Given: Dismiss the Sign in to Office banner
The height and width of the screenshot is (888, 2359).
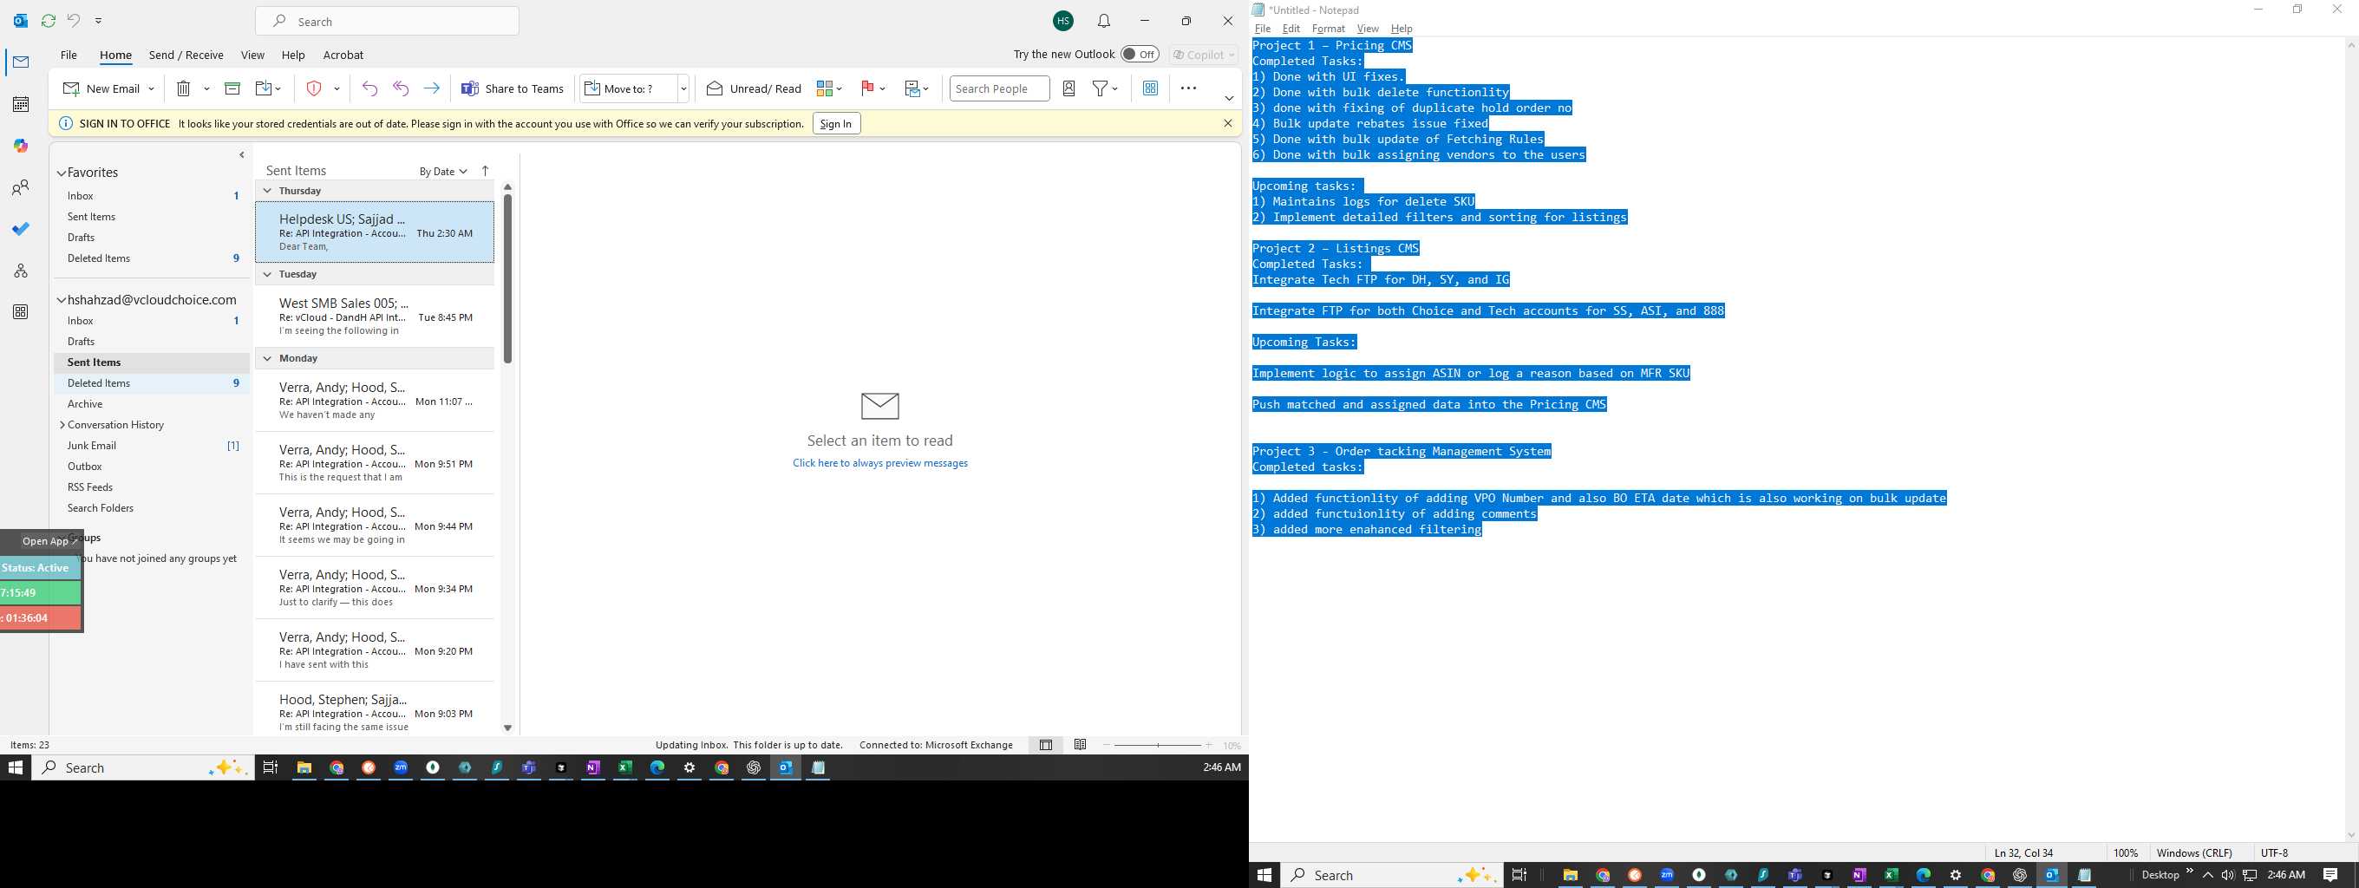Looking at the screenshot, I should coord(1228,124).
